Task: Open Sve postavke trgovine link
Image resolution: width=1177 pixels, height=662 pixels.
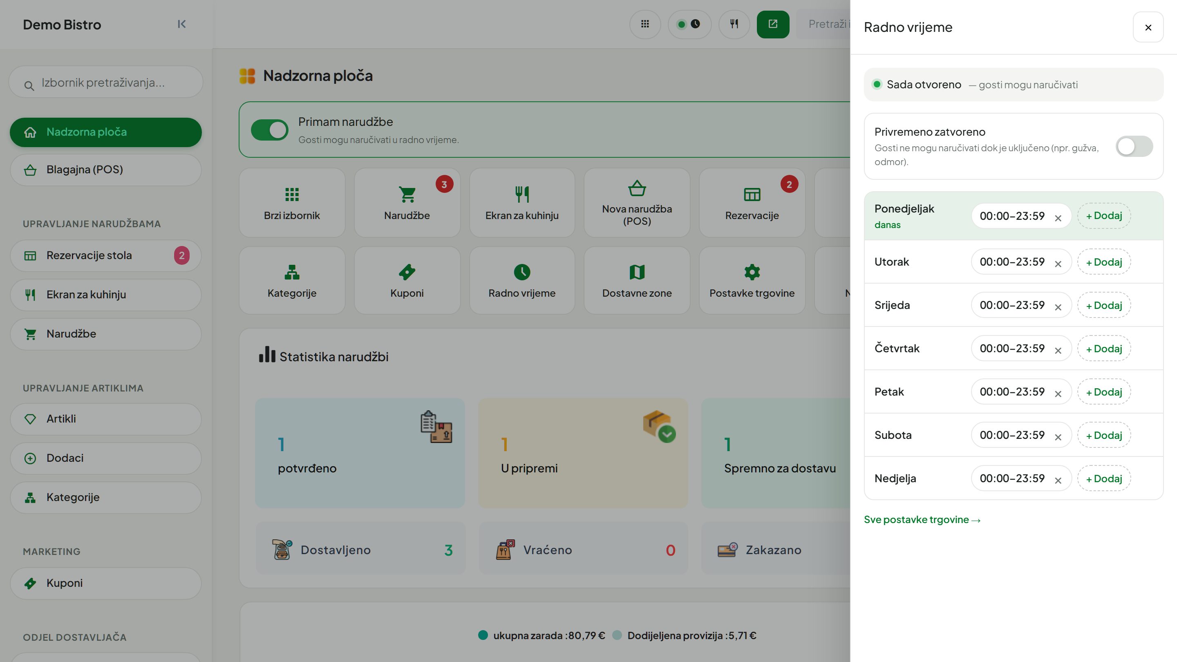Action: (x=922, y=519)
